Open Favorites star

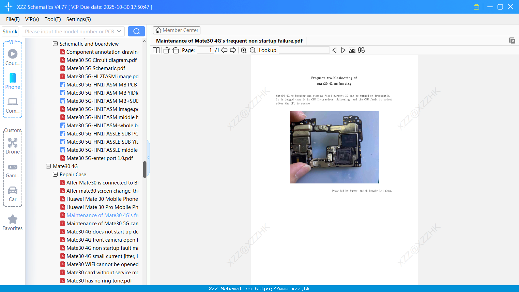pyautogui.click(x=13, y=223)
